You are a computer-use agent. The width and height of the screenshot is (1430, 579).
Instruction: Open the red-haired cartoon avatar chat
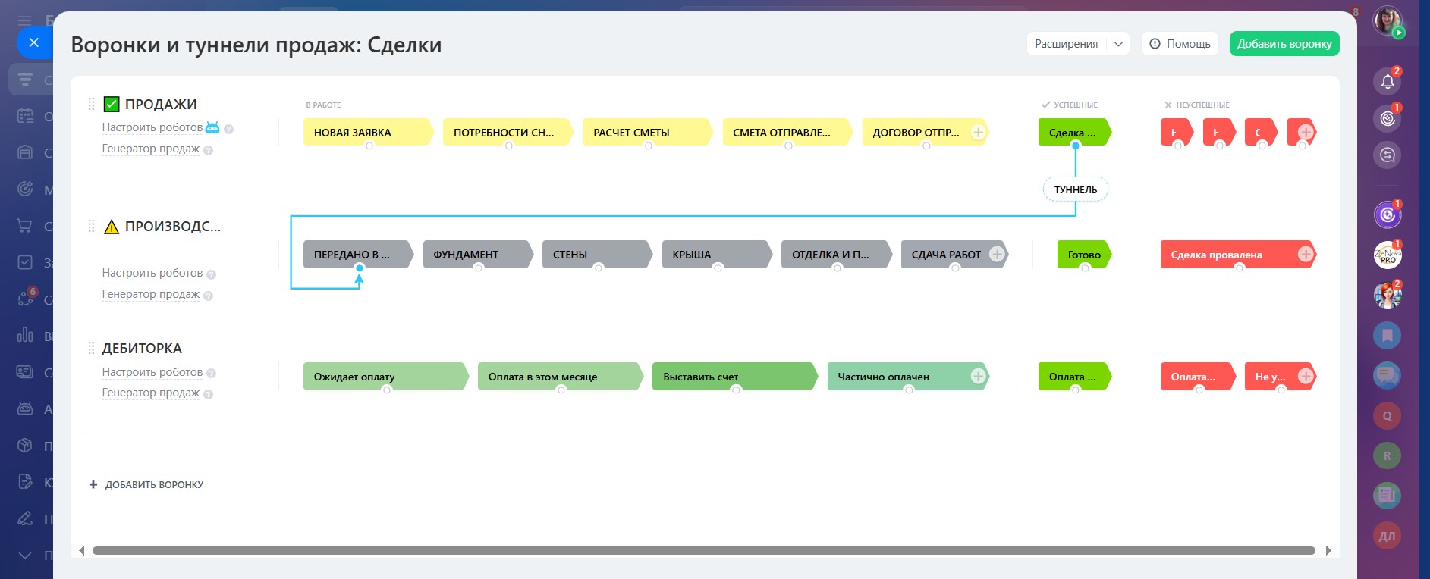pos(1388,296)
